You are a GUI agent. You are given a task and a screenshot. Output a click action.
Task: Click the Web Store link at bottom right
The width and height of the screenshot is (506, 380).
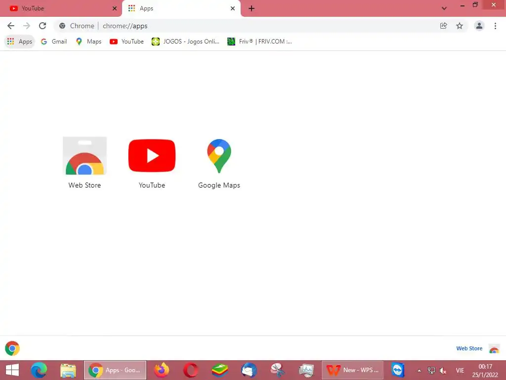click(469, 348)
